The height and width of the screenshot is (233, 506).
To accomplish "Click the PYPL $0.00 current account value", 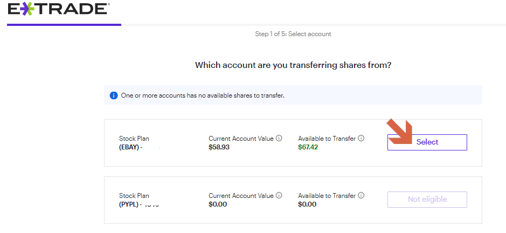I will pyautogui.click(x=218, y=204).
